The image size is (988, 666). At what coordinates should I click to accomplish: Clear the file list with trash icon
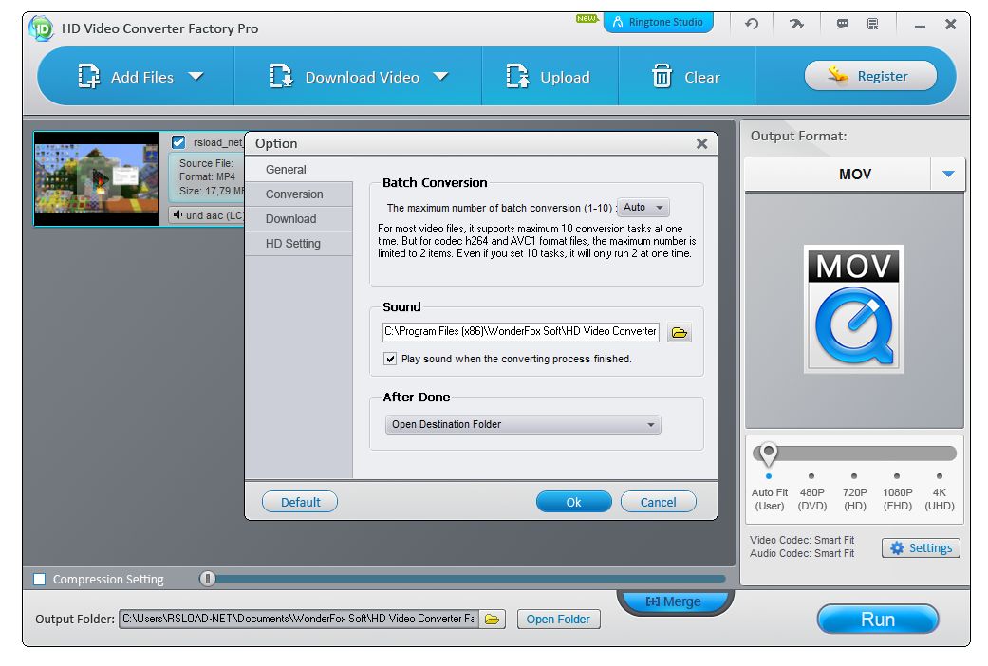[x=662, y=76]
